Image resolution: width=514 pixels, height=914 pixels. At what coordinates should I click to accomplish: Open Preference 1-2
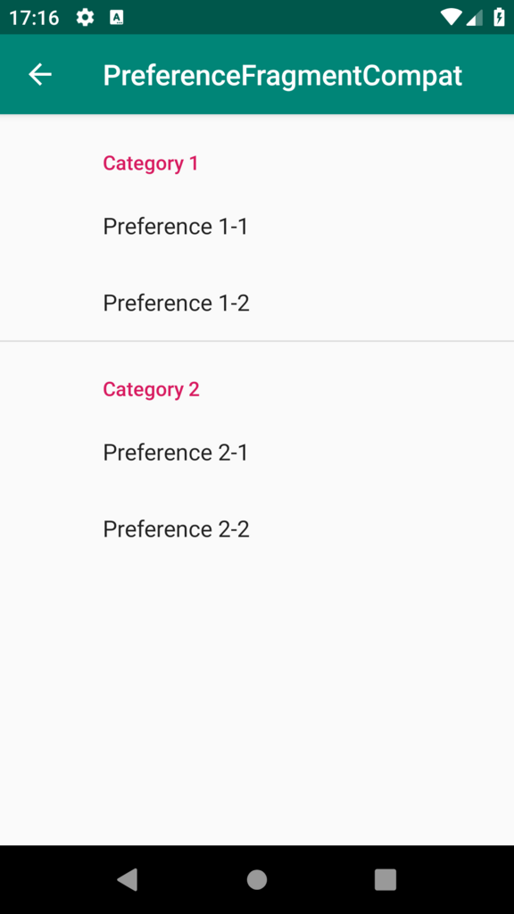click(x=175, y=303)
